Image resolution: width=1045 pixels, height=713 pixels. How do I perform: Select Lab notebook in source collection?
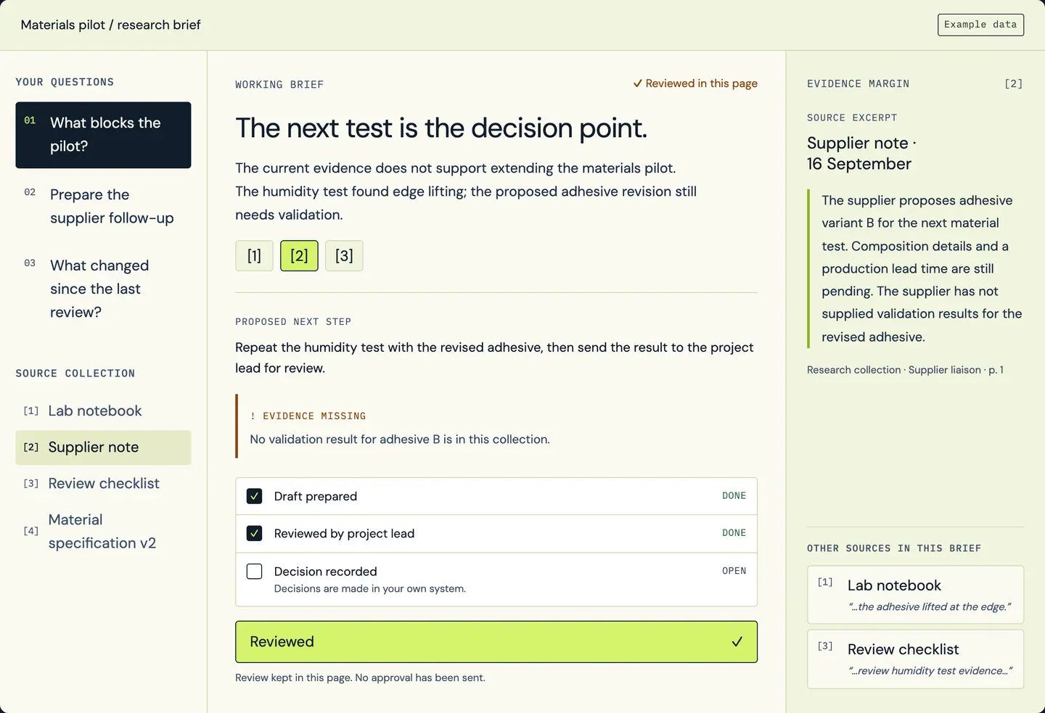pyautogui.click(x=103, y=411)
